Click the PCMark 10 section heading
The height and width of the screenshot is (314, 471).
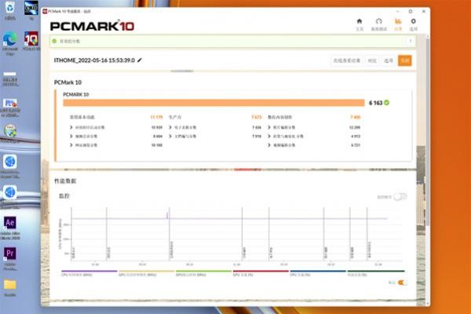pos(68,82)
